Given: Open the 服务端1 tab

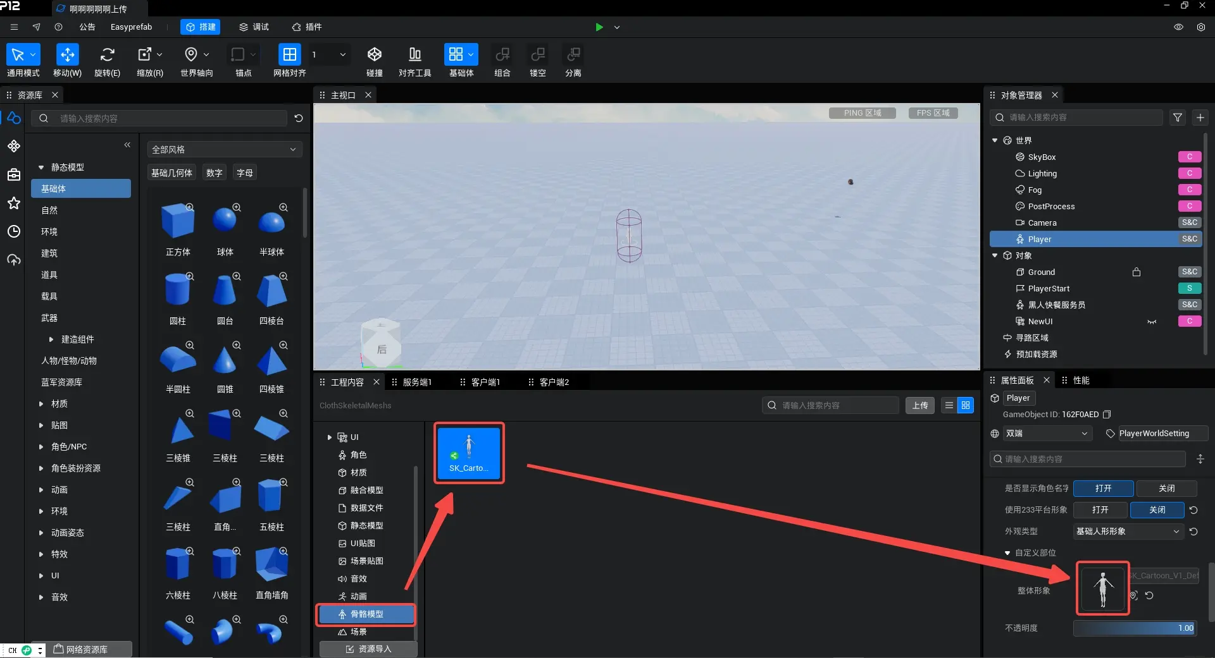Looking at the screenshot, I should click(x=416, y=382).
